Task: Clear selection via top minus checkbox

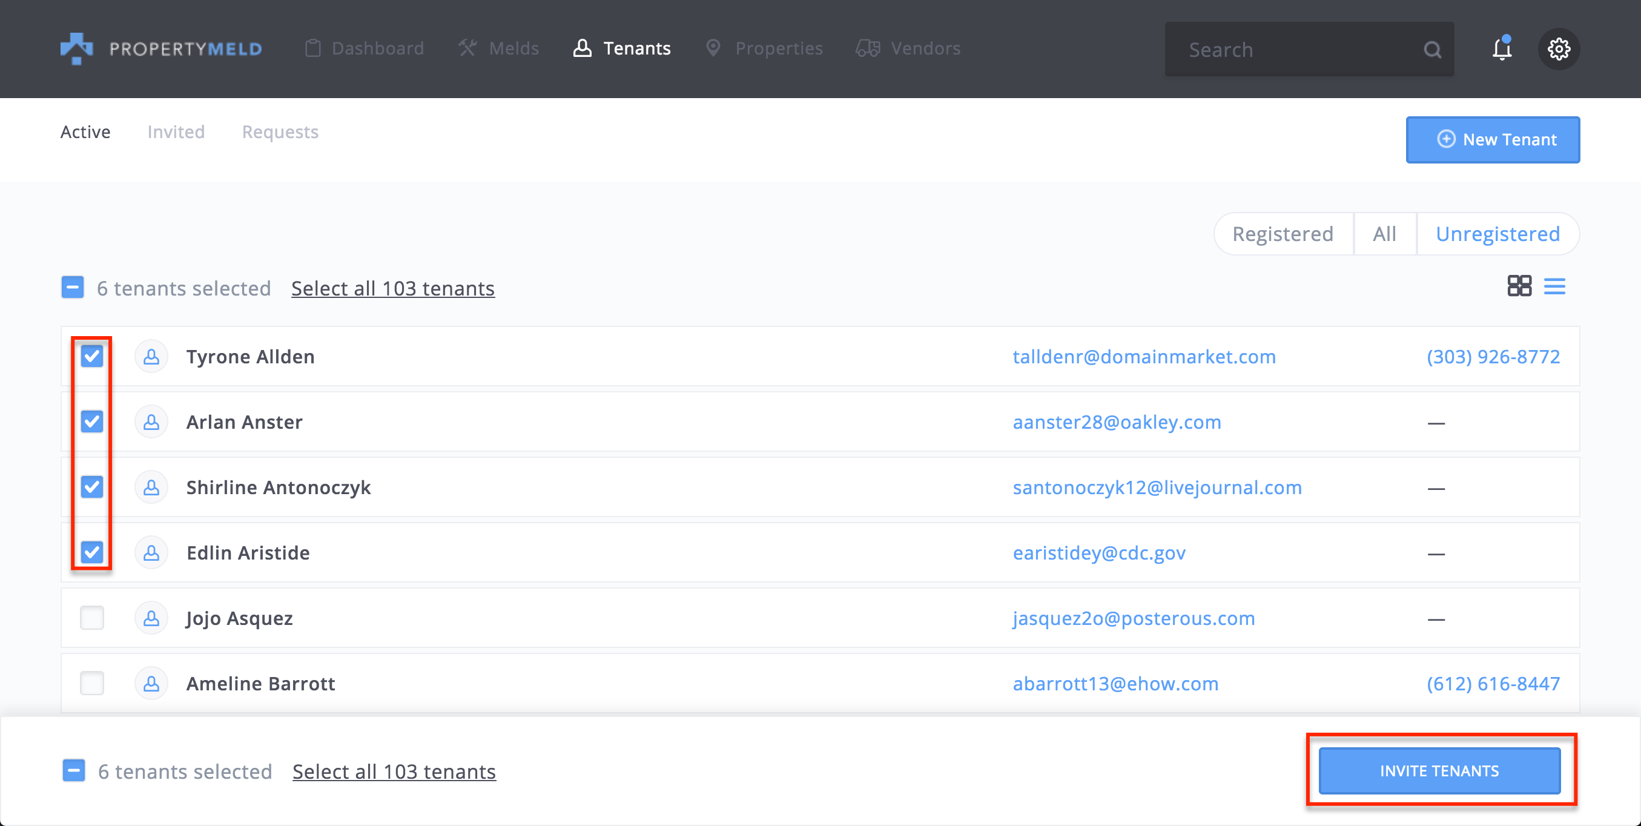Action: coord(73,287)
